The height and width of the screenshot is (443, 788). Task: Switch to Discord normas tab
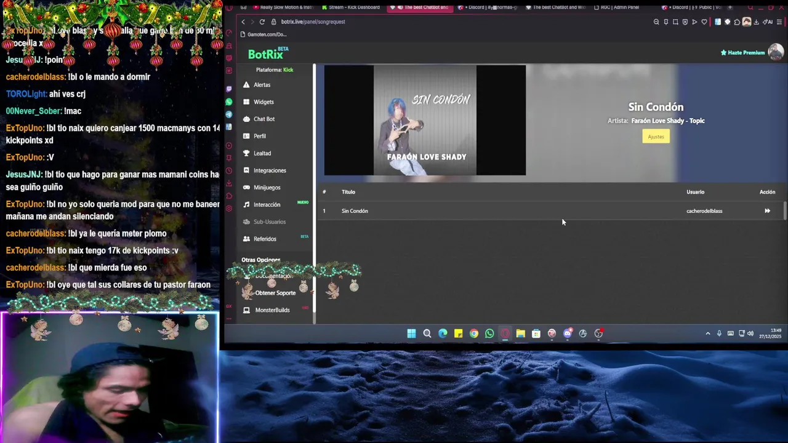(486, 7)
